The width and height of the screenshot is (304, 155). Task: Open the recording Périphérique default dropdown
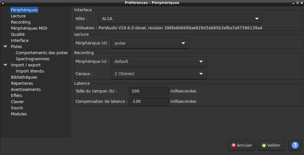(158, 62)
